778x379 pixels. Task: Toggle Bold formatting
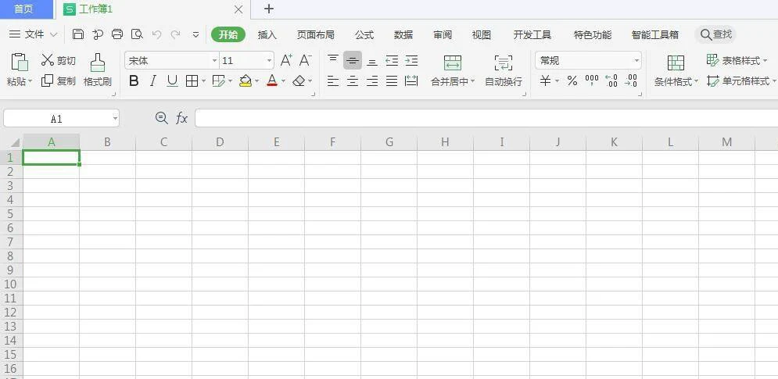click(134, 80)
